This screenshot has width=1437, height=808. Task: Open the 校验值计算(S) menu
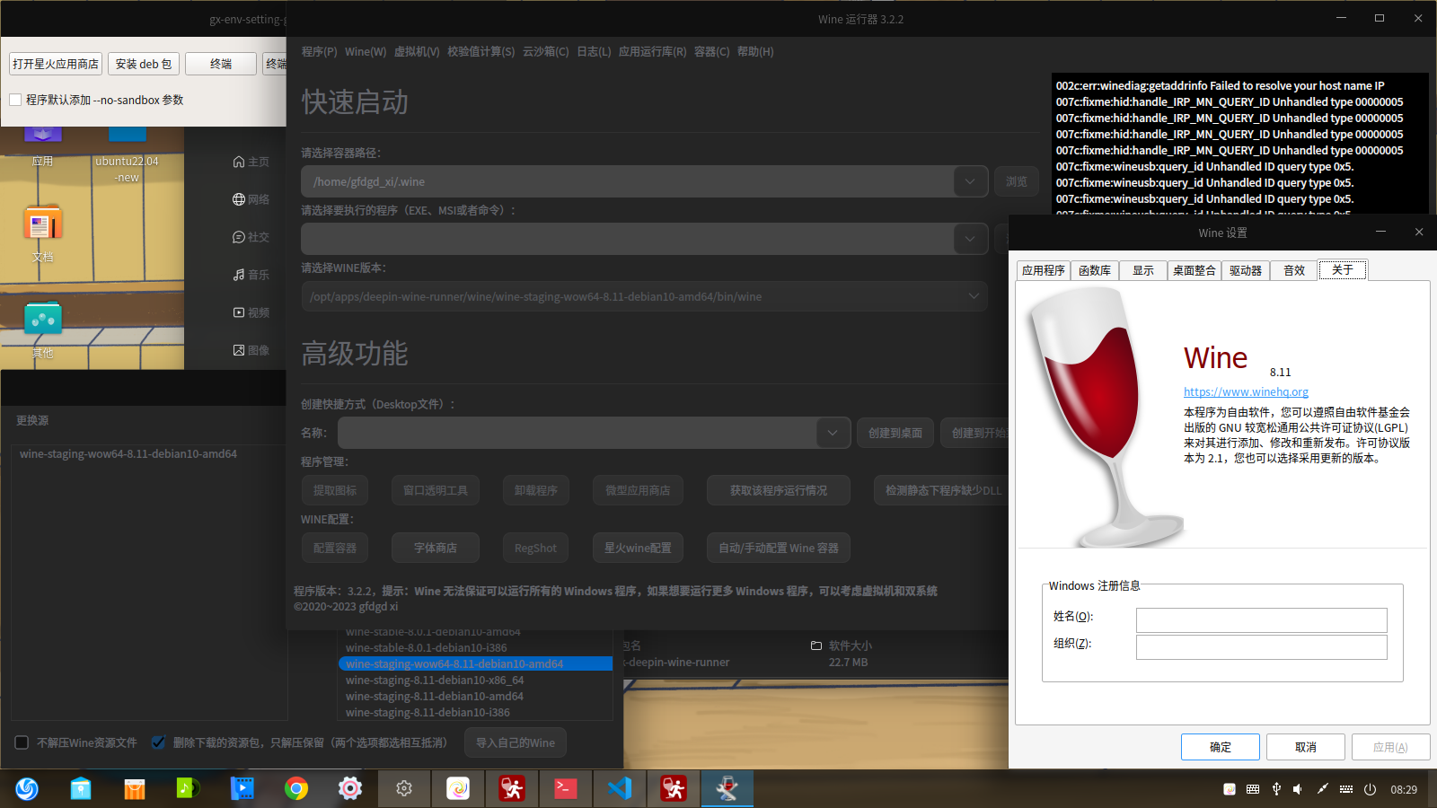pyautogui.click(x=481, y=51)
